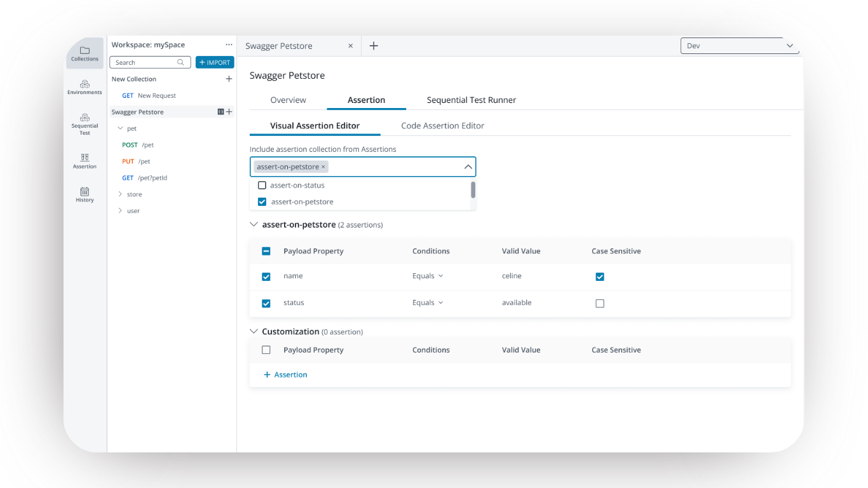Enable Case Sensitive for the status row
This screenshot has height=488, width=868.
pyautogui.click(x=600, y=303)
